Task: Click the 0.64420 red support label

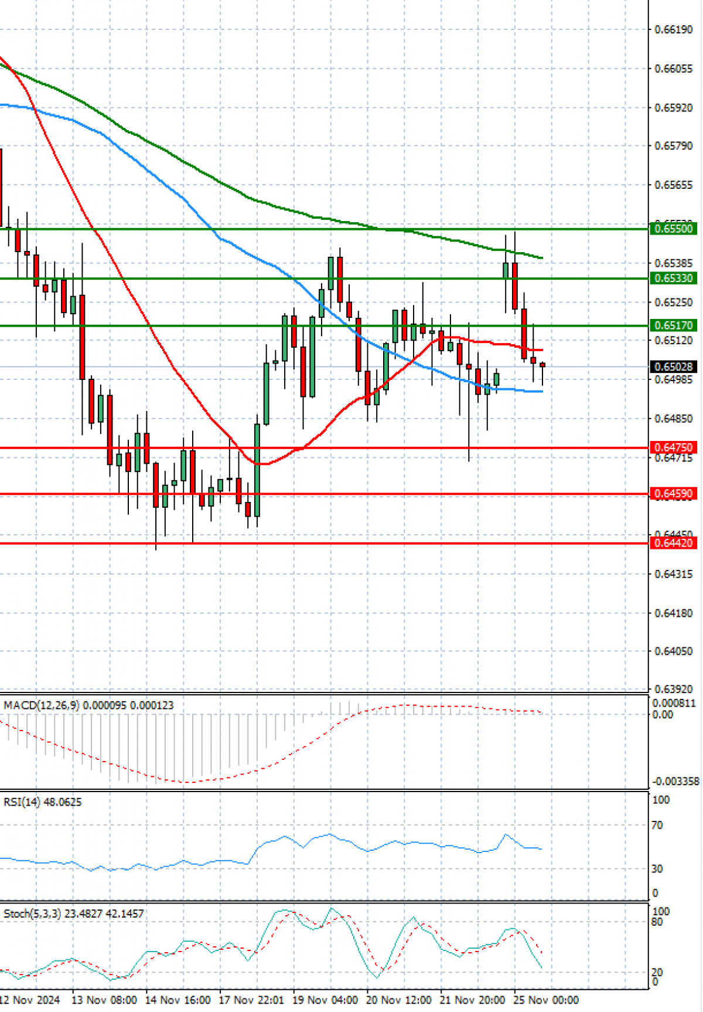Action: coord(673,543)
